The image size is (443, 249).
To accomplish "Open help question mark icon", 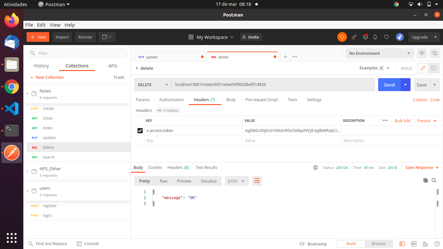I will click(437, 244).
